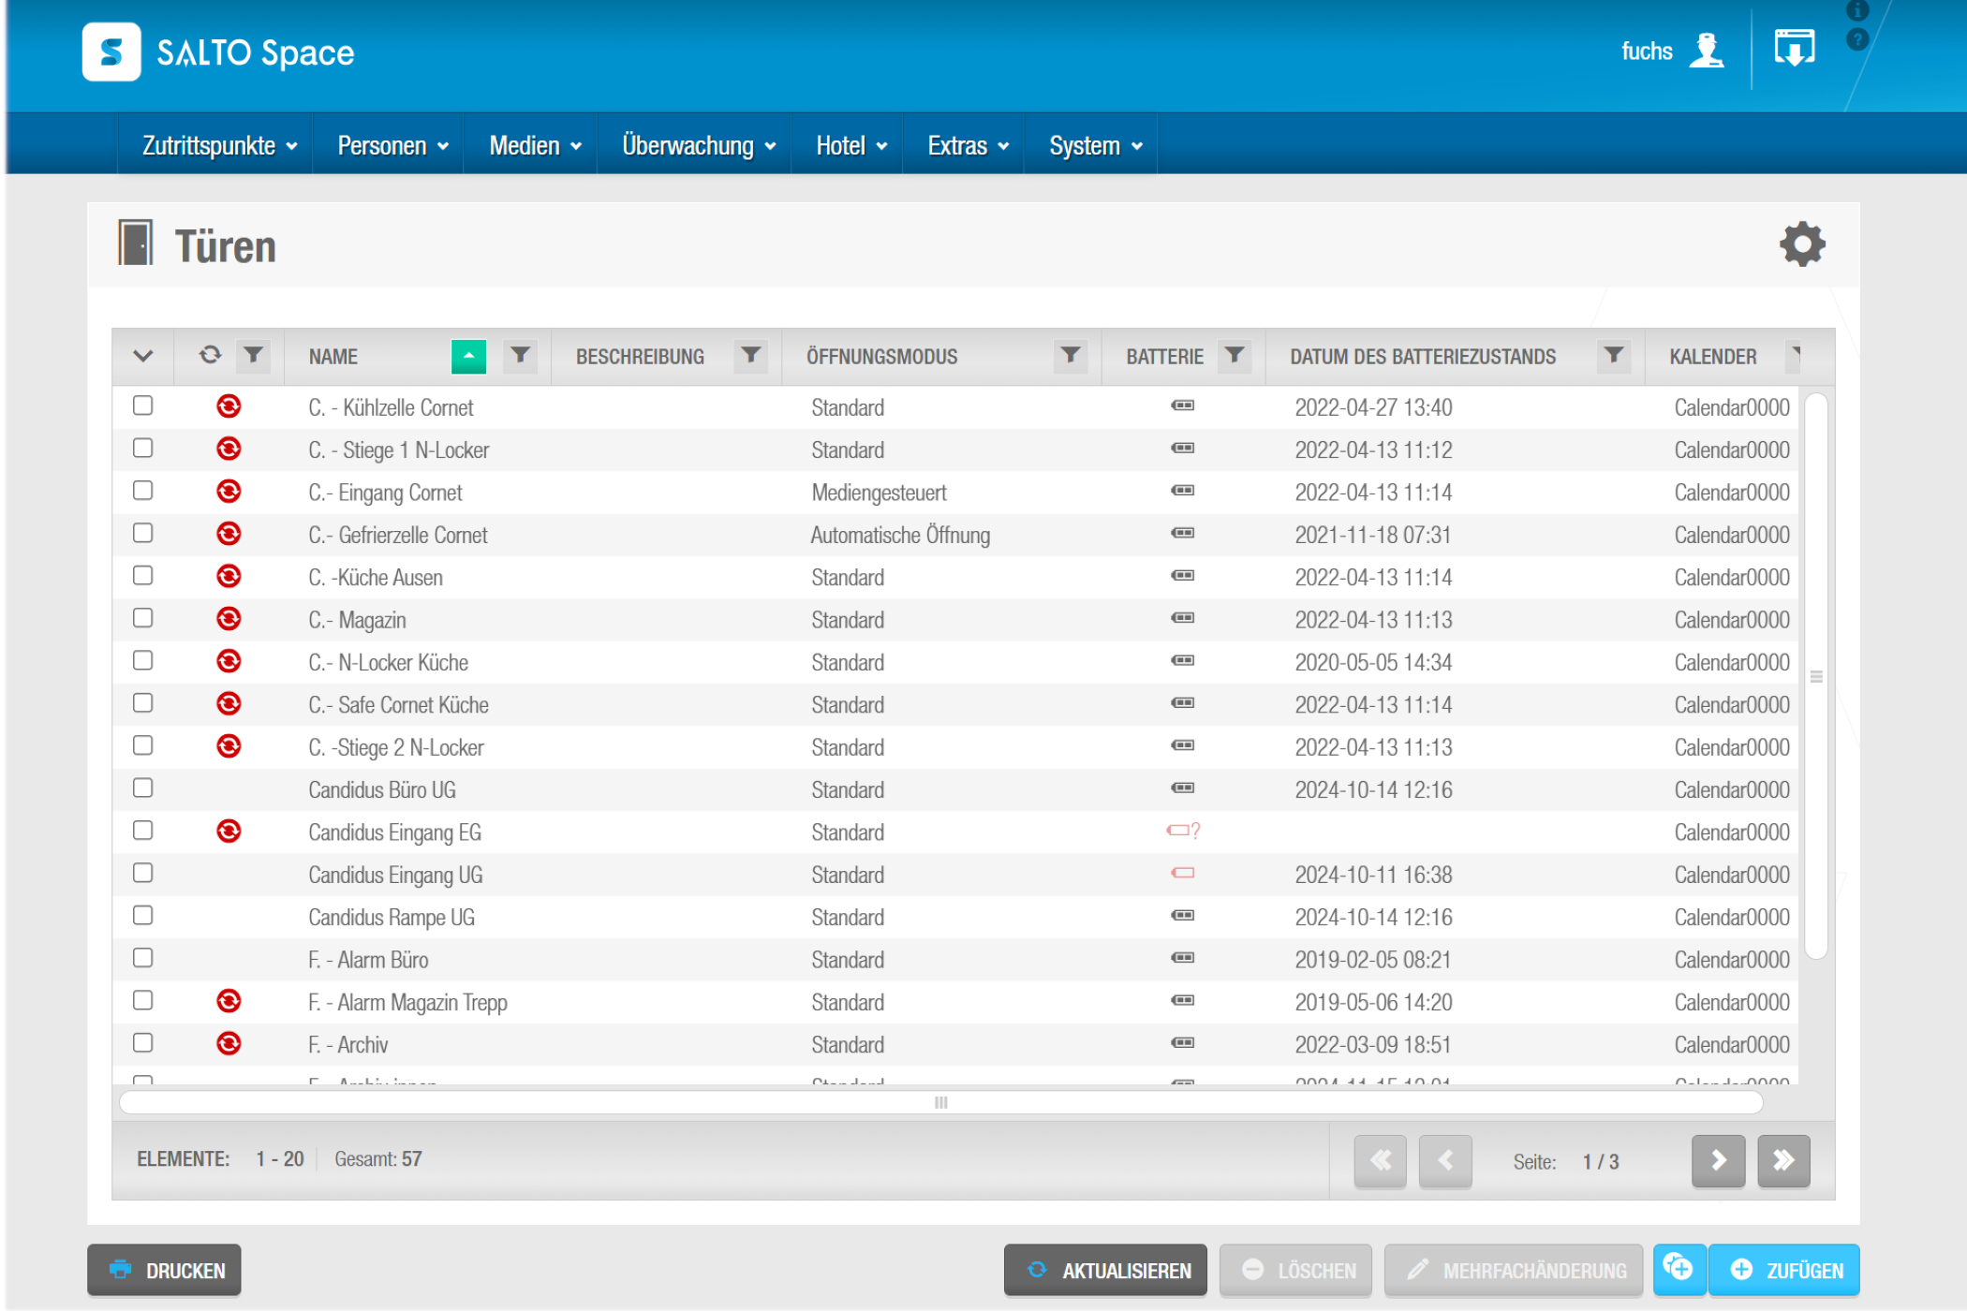Open the settings gear on Türen page
The height and width of the screenshot is (1311, 1967).
pyautogui.click(x=1801, y=245)
